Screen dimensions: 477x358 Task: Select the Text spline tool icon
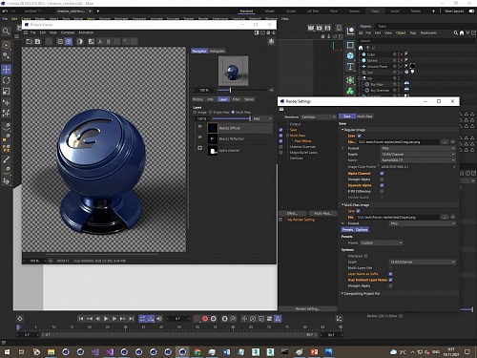pyautogui.click(x=350, y=67)
